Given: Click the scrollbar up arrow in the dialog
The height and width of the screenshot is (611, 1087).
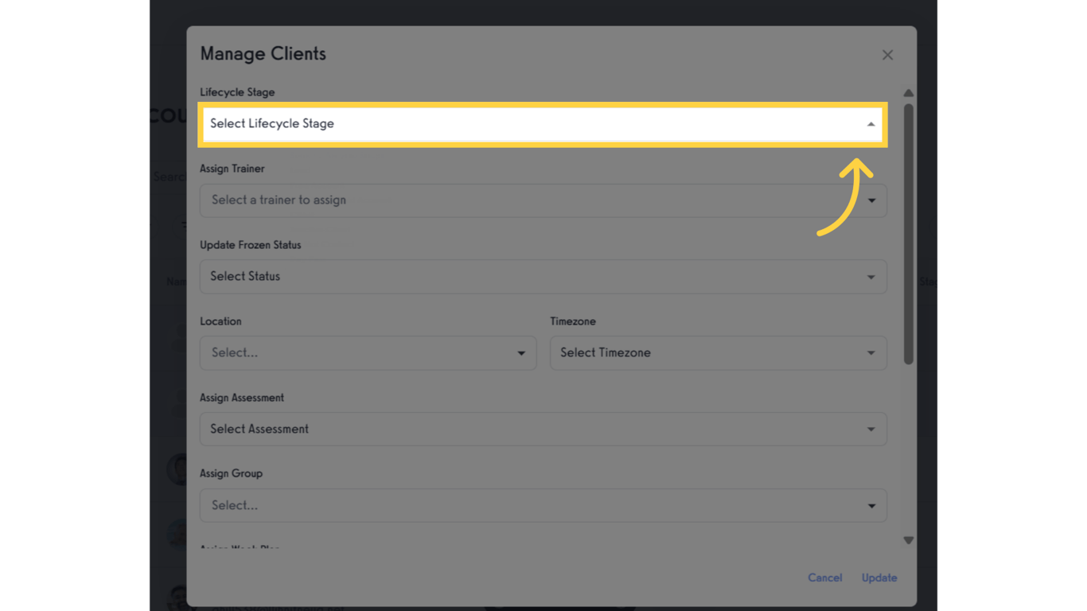Looking at the screenshot, I should [908, 93].
